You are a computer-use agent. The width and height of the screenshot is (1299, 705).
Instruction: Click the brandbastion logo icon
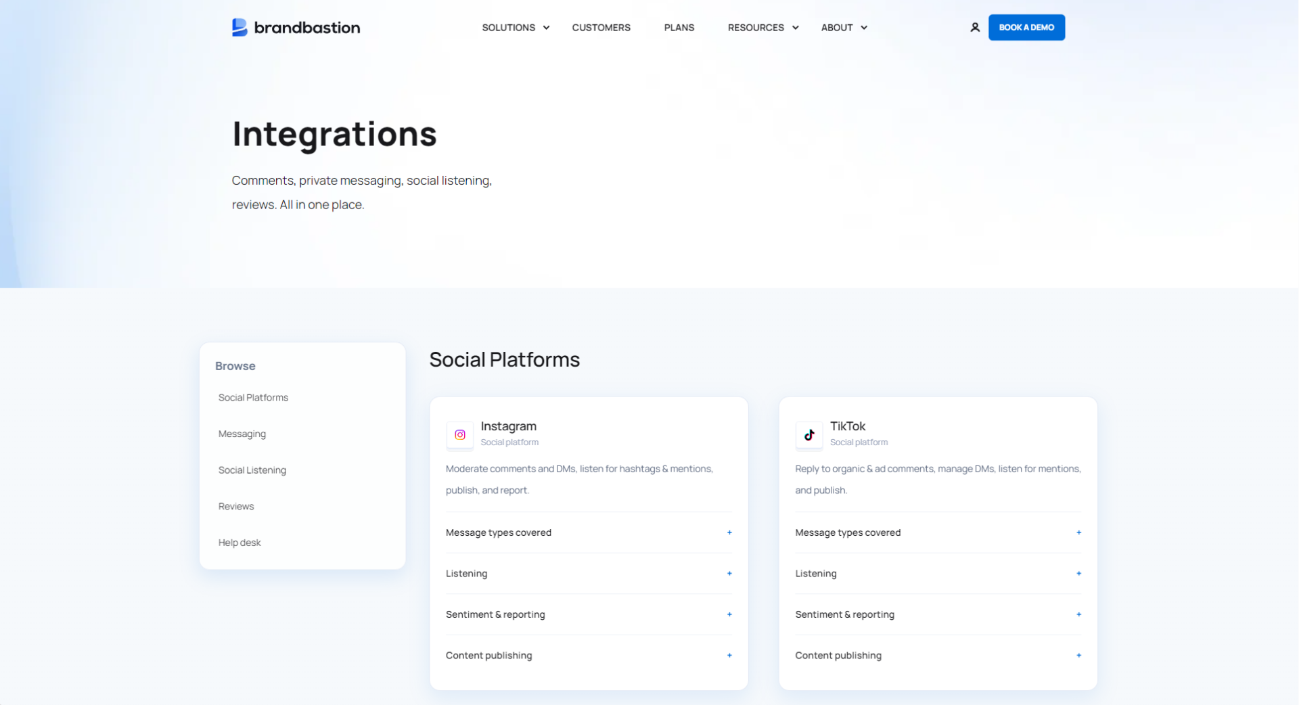tap(240, 28)
